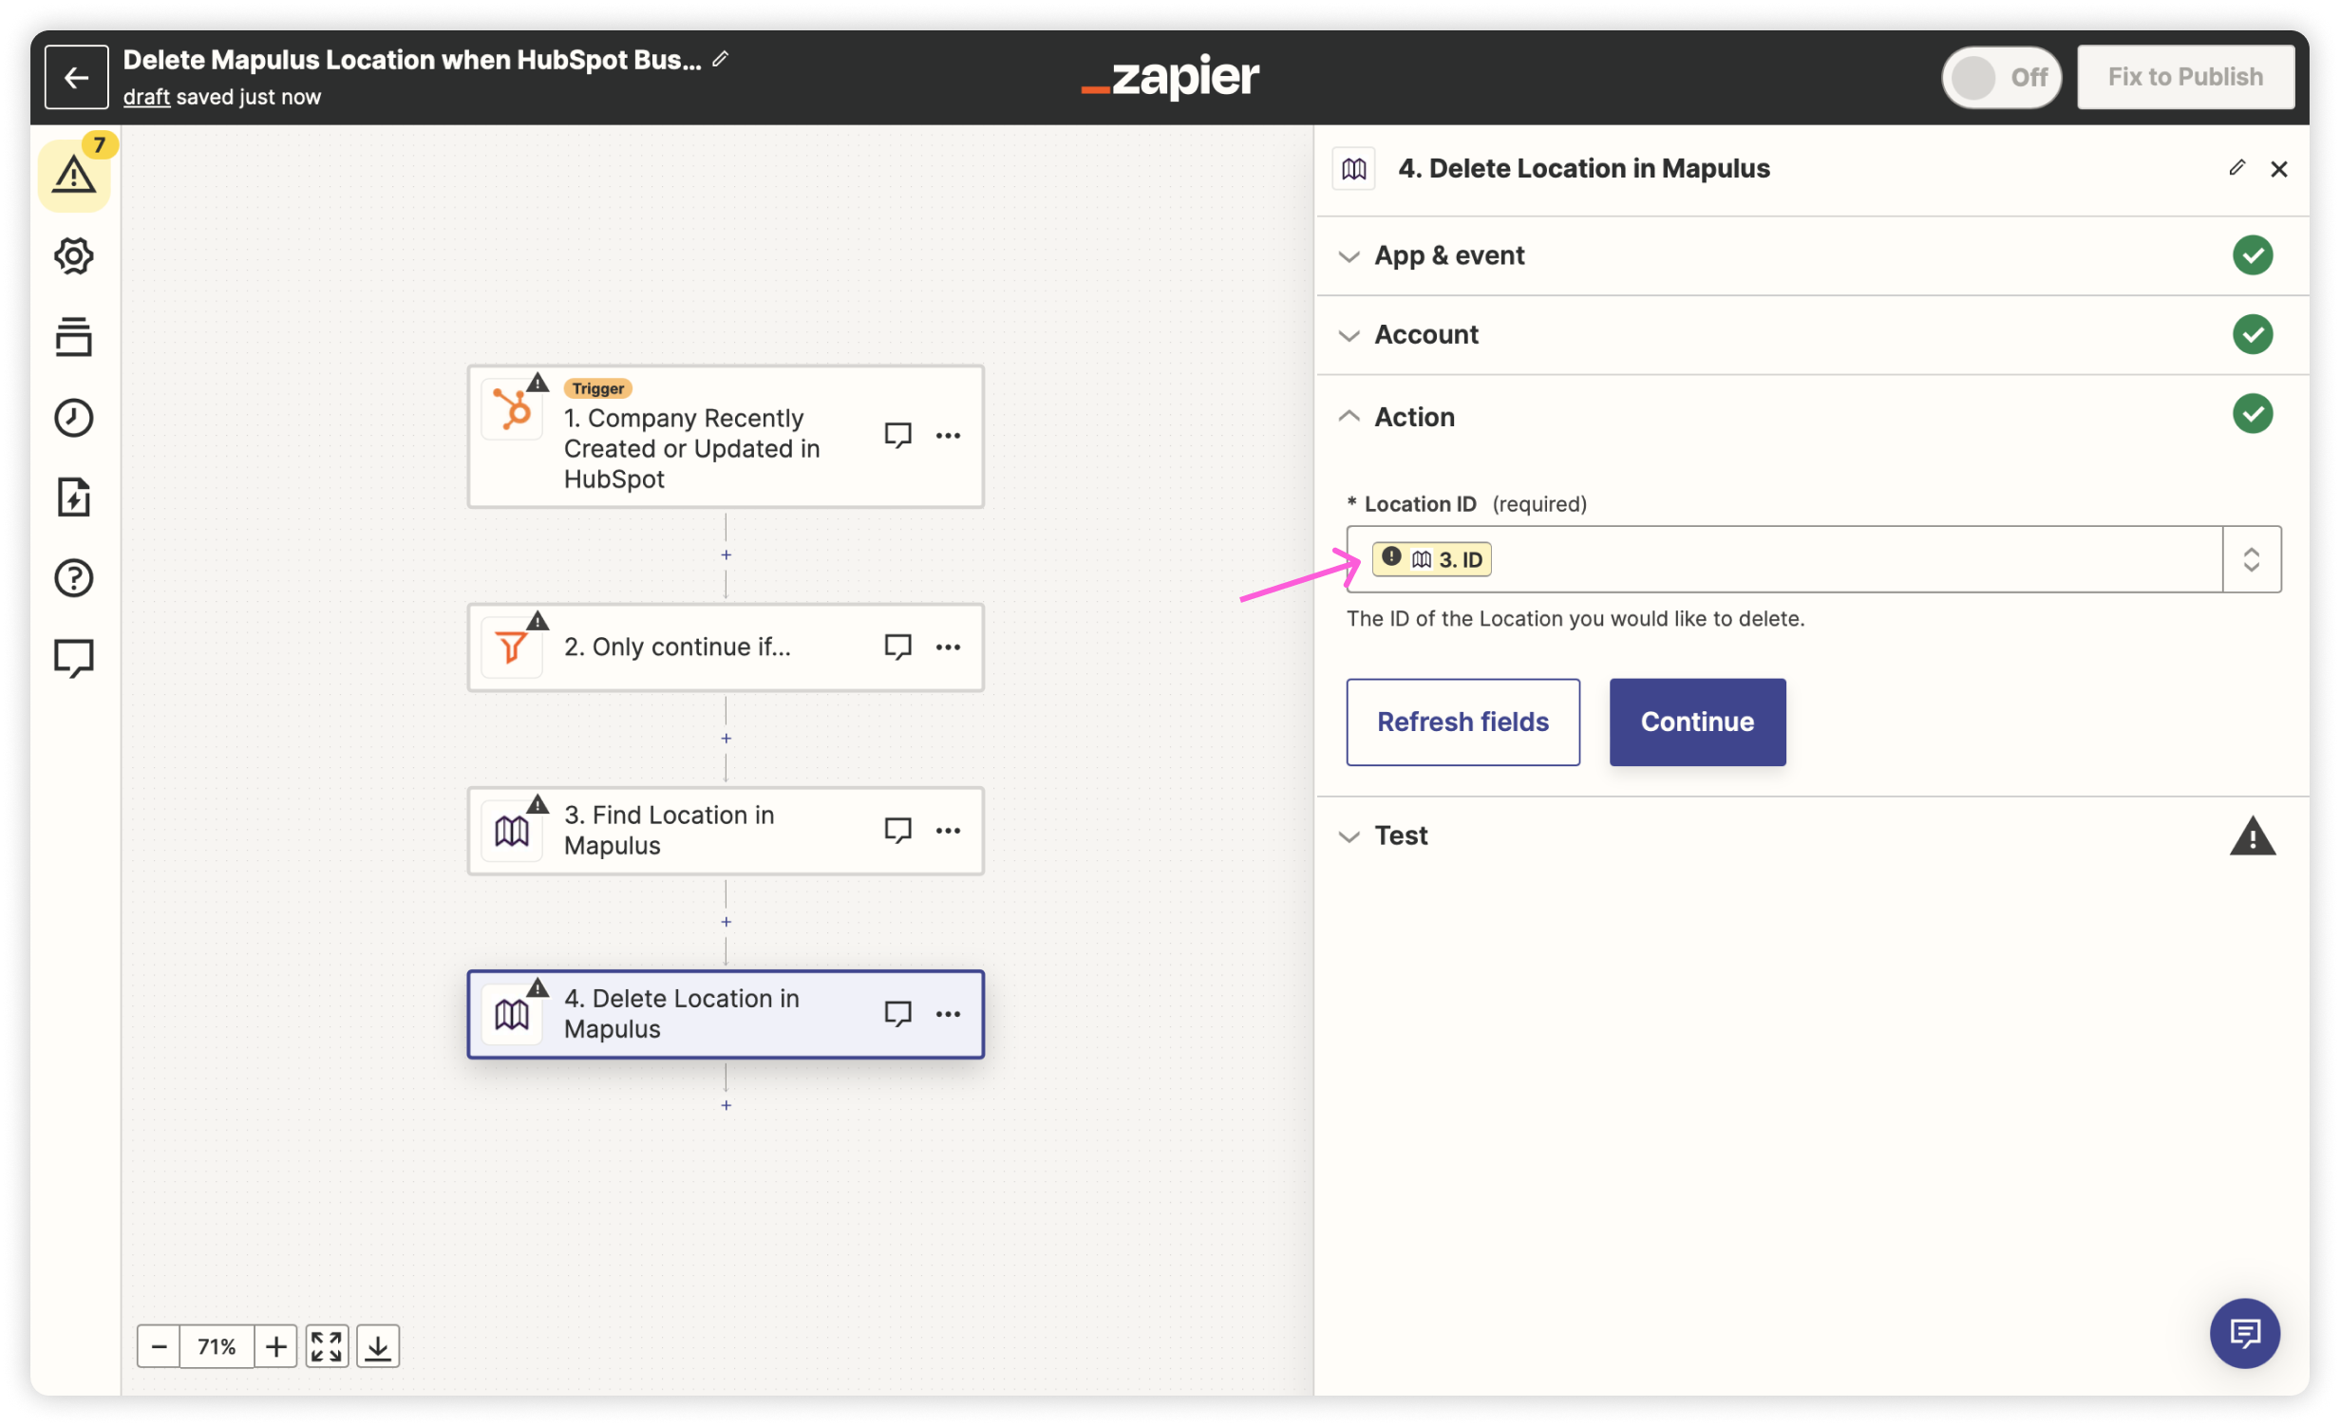Open more options on HubSpot trigger step
2340x1426 pixels.
[x=948, y=435]
